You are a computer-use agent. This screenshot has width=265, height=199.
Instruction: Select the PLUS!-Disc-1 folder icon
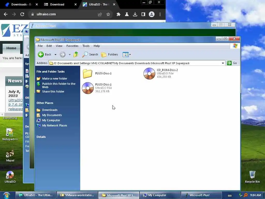(87, 74)
